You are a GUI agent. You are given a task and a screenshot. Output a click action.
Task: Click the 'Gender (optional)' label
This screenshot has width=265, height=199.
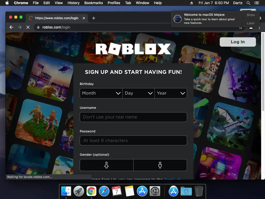pos(94,155)
